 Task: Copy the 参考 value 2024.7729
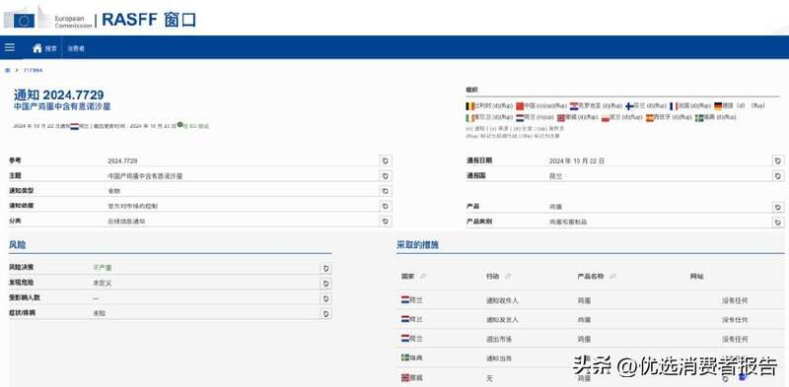385,161
